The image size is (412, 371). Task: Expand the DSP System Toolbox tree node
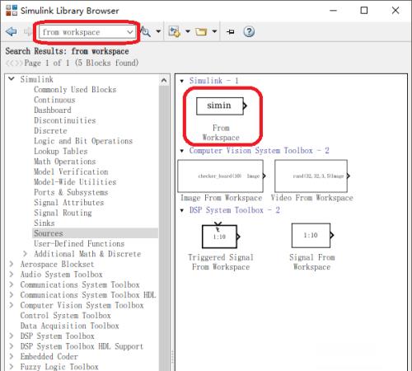[x=12, y=336]
